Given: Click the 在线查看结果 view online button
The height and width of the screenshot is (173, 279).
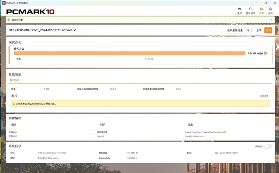Looking at the screenshot, I should coord(235,30).
